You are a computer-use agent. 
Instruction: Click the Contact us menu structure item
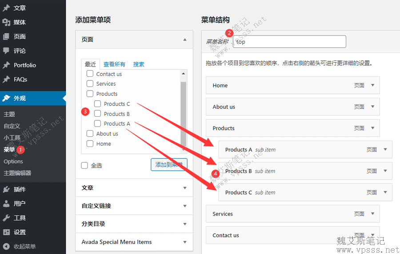[292, 235]
